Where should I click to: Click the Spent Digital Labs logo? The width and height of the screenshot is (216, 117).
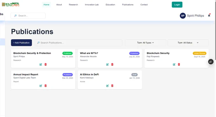pyautogui.click(x=10, y=4)
